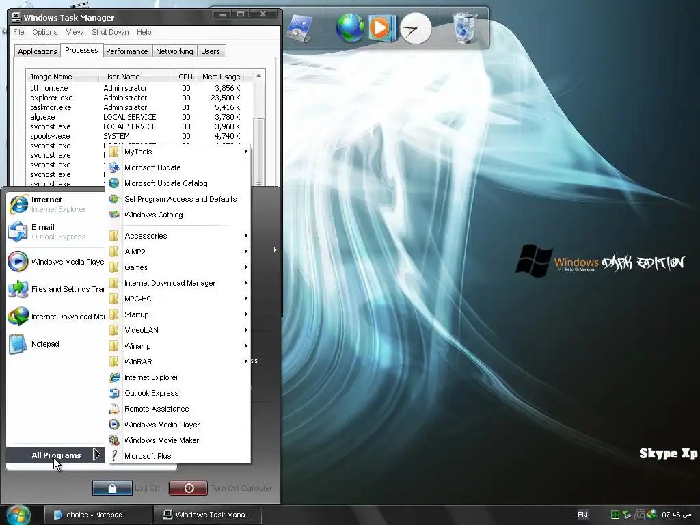Launch Outlook Express from the All Programs list
The height and width of the screenshot is (525, 700).
tap(178, 393)
